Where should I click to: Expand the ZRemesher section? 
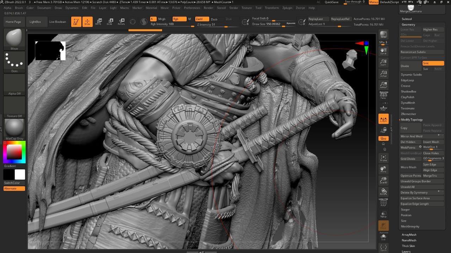pyautogui.click(x=408, y=114)
